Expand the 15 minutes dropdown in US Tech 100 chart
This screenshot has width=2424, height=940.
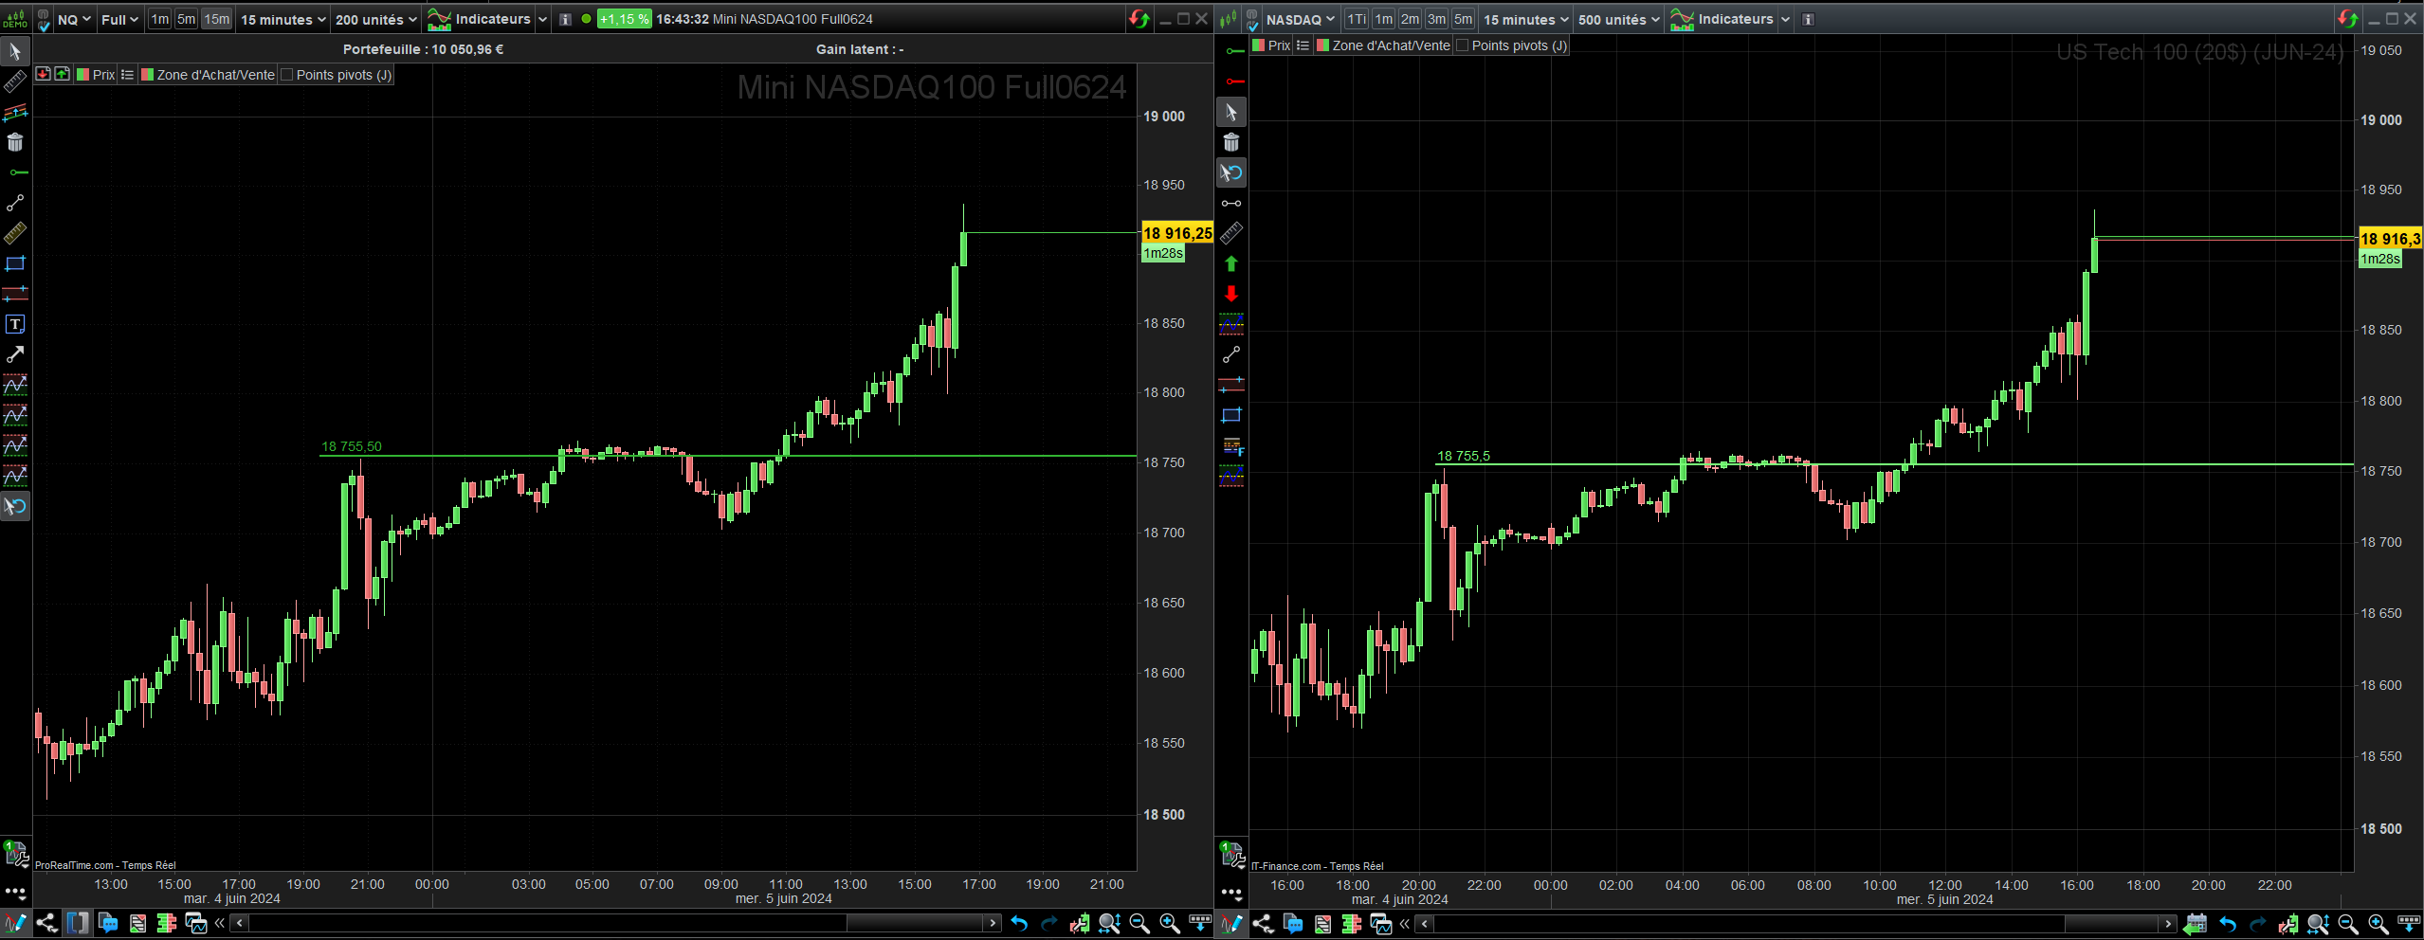tap(1525, 19)
